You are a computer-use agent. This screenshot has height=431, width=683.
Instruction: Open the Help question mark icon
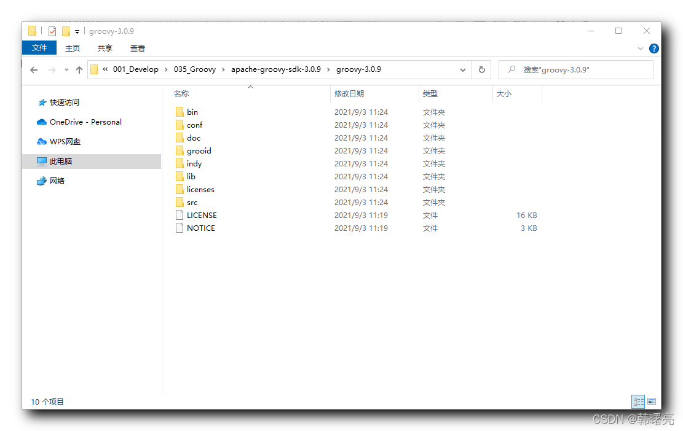[x=653, y=49]
